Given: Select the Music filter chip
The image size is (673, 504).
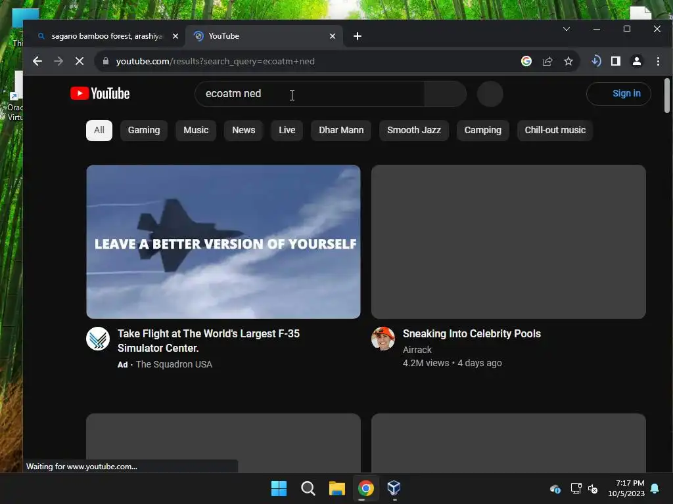Looking at the screenshot, I should point(196,131).
